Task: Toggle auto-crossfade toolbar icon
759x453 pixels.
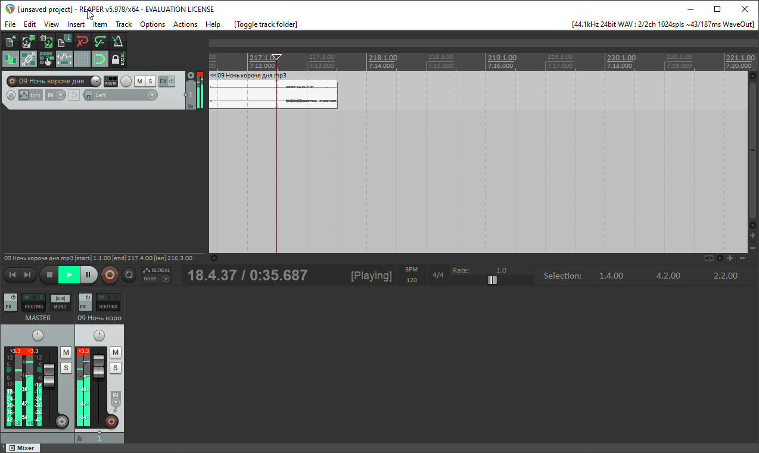Action: (11, 59)
